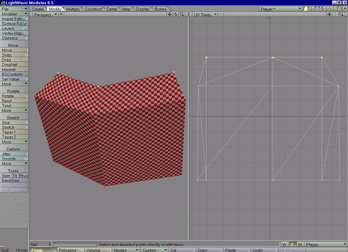Activate the Bend tool
Screen dimensions: 348x252
14,101
